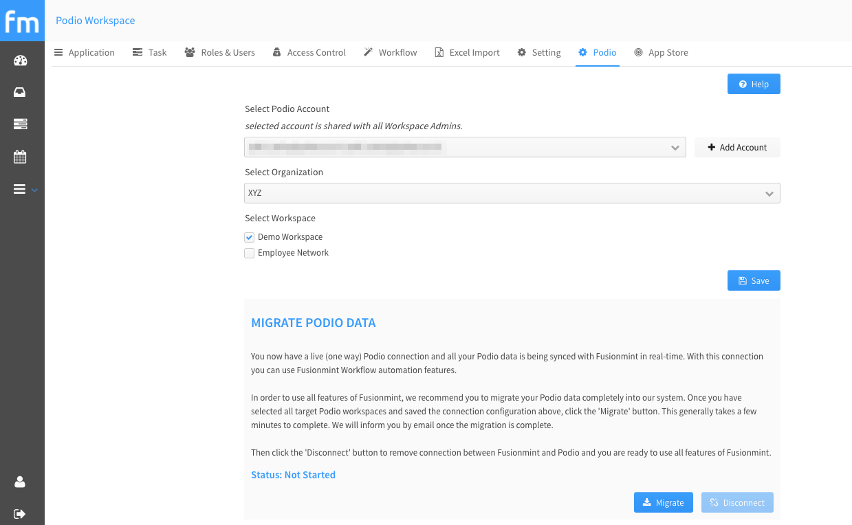This screenshot has width=852, height=525.
Task: Open the inbox tray icon in sidebar
Action: (x=20, y=92)
